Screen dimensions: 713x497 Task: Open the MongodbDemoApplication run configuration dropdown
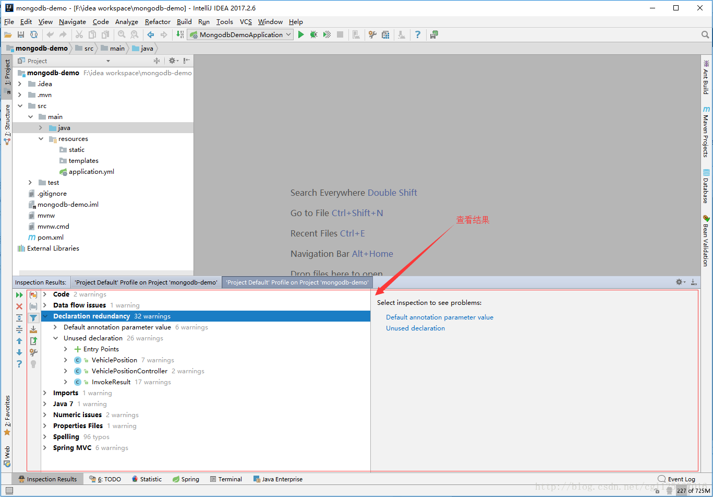tap(241, 34)
